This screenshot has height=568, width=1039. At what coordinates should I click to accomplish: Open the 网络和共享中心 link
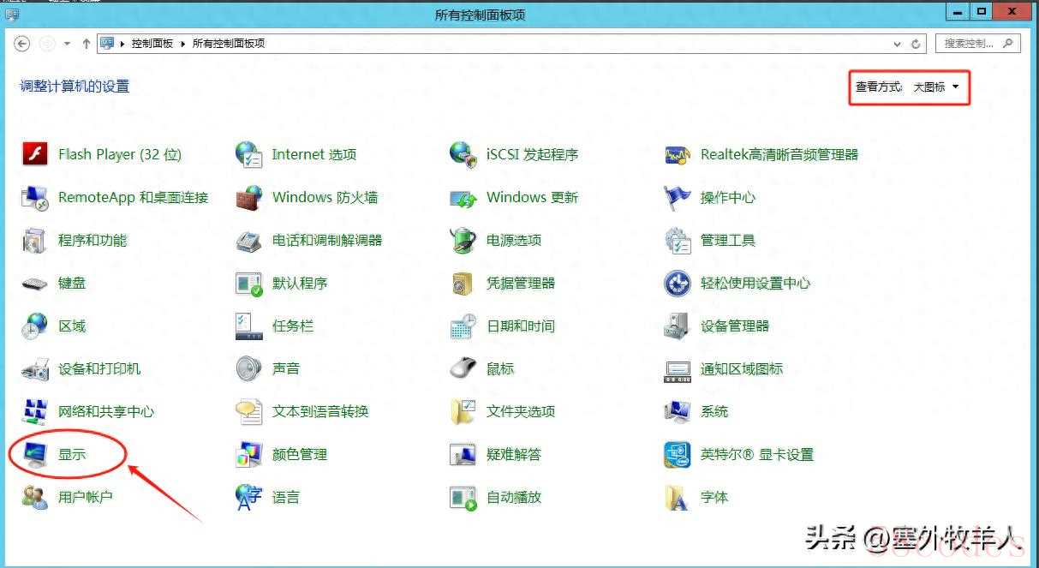coord(105,412)
